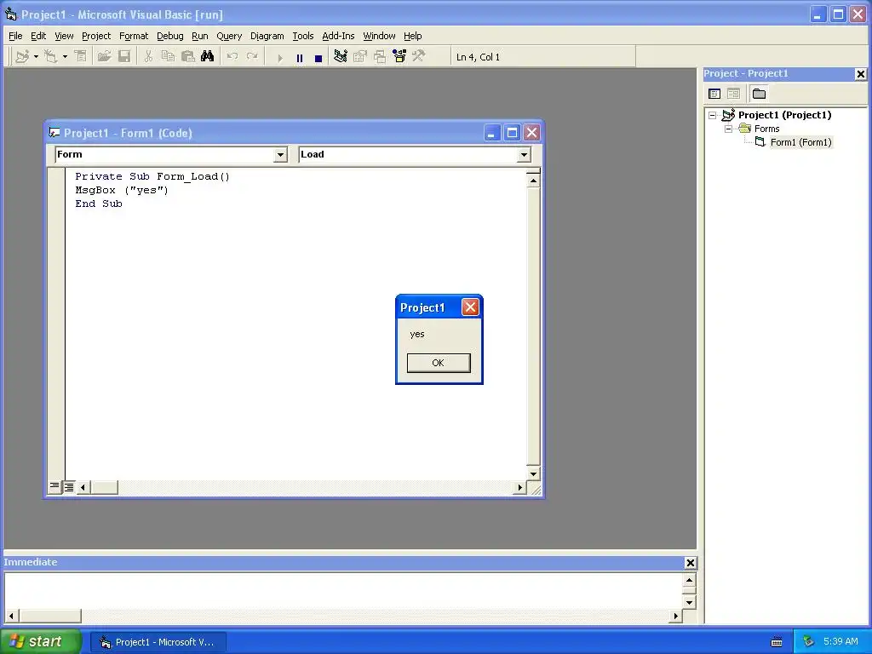This screenshot has height=654, width=872.
Task: Open the Help menu
Action: 413,36
